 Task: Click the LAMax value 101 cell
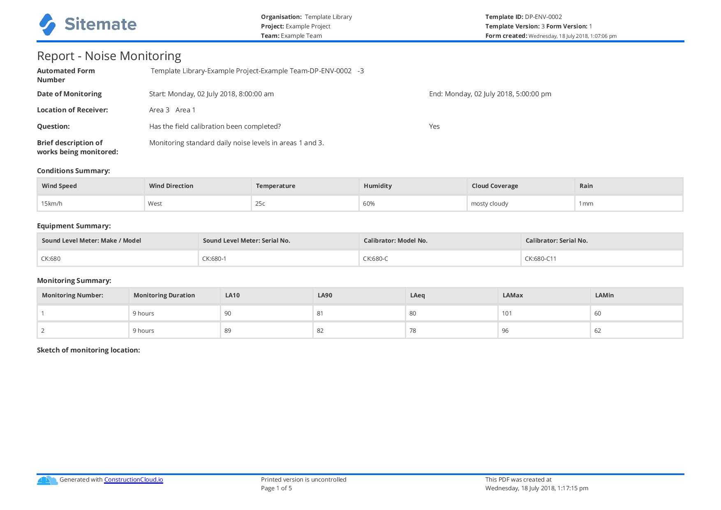click(507, 313)
